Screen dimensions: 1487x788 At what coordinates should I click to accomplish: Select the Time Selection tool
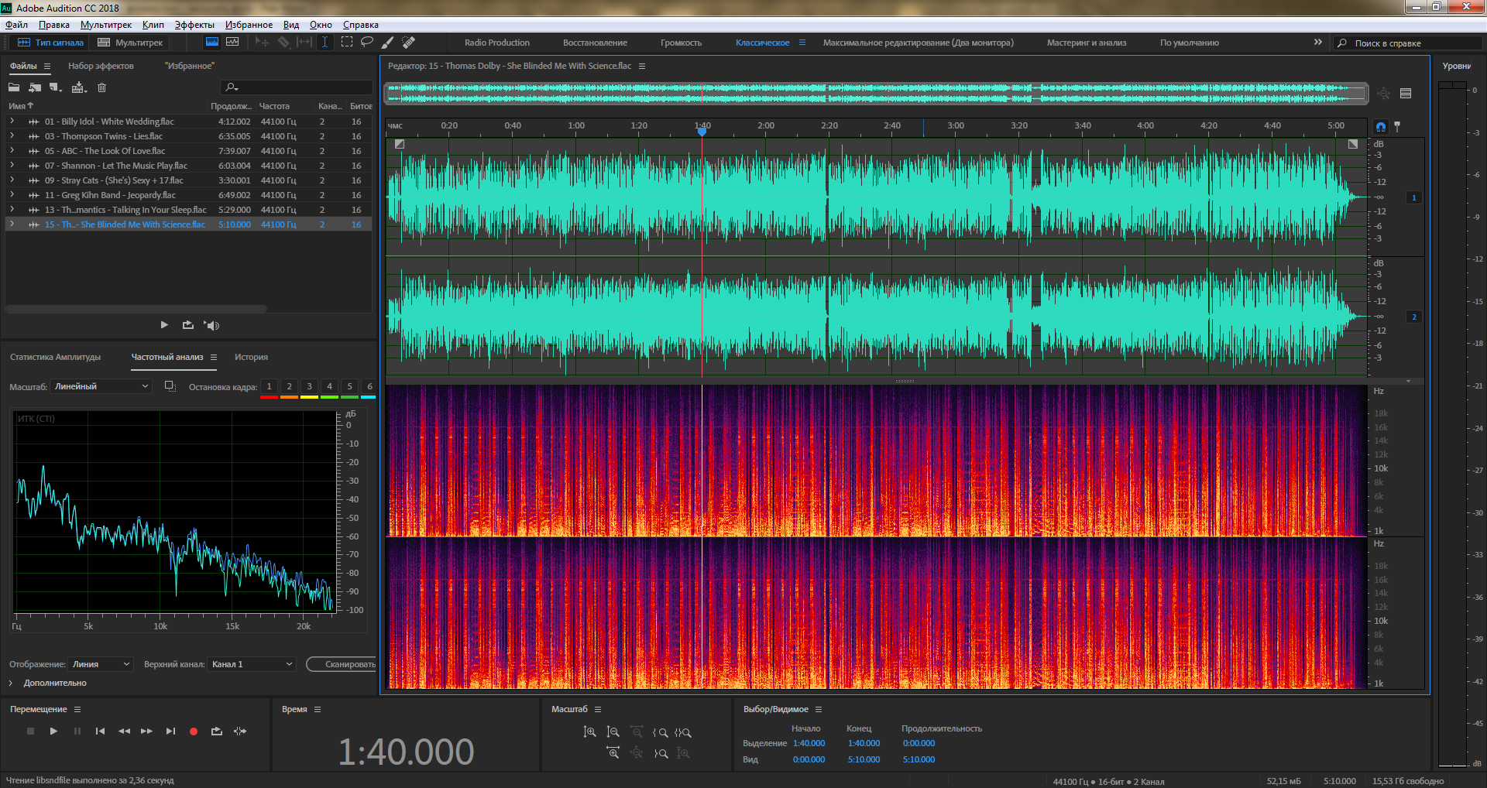[325, 43]
